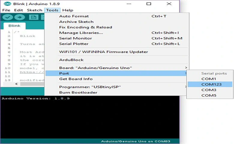This screenshot has height=144, width=234.
Task: Choose Auto Format from Tools menu
Action: pos(116,16)
